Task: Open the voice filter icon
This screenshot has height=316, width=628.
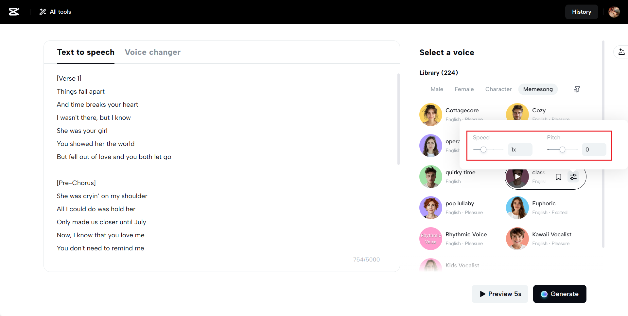Action: pos(577,89)
